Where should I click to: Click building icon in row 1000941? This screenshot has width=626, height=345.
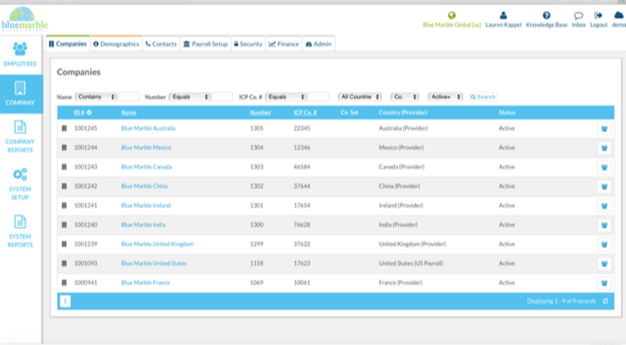[x=64, y=282]
